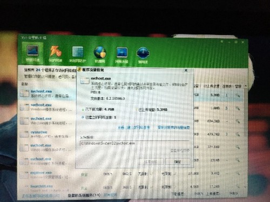This screenshot has height=202, width=270.
Task: Close the program traffic info dialog
Action: (186, 70)
